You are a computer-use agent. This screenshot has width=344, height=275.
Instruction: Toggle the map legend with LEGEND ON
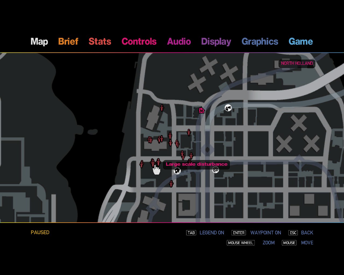[212, 233]
